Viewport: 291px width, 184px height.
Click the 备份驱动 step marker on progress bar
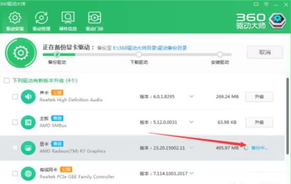[57, 54]
